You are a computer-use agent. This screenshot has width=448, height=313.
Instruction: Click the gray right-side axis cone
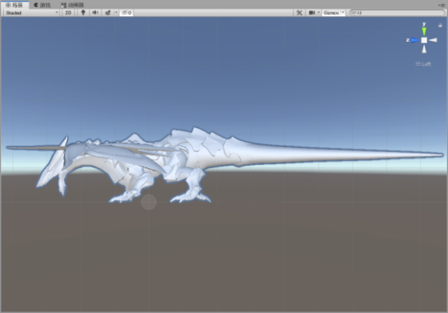433,40
